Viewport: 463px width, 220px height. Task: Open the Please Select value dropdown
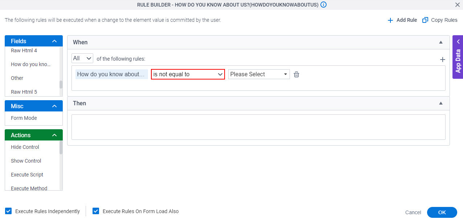(x=259, y=74)
